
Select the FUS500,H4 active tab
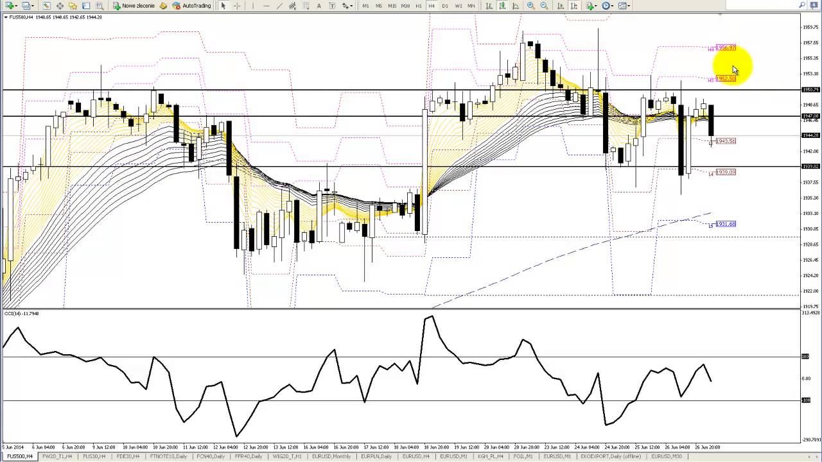click(x=20, y=456)
